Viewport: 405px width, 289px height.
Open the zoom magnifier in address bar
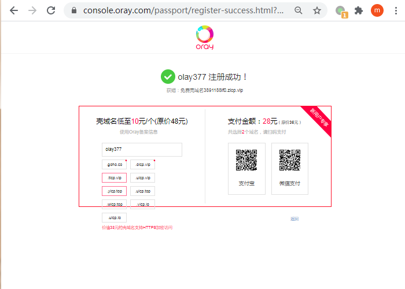pos(299,10)
